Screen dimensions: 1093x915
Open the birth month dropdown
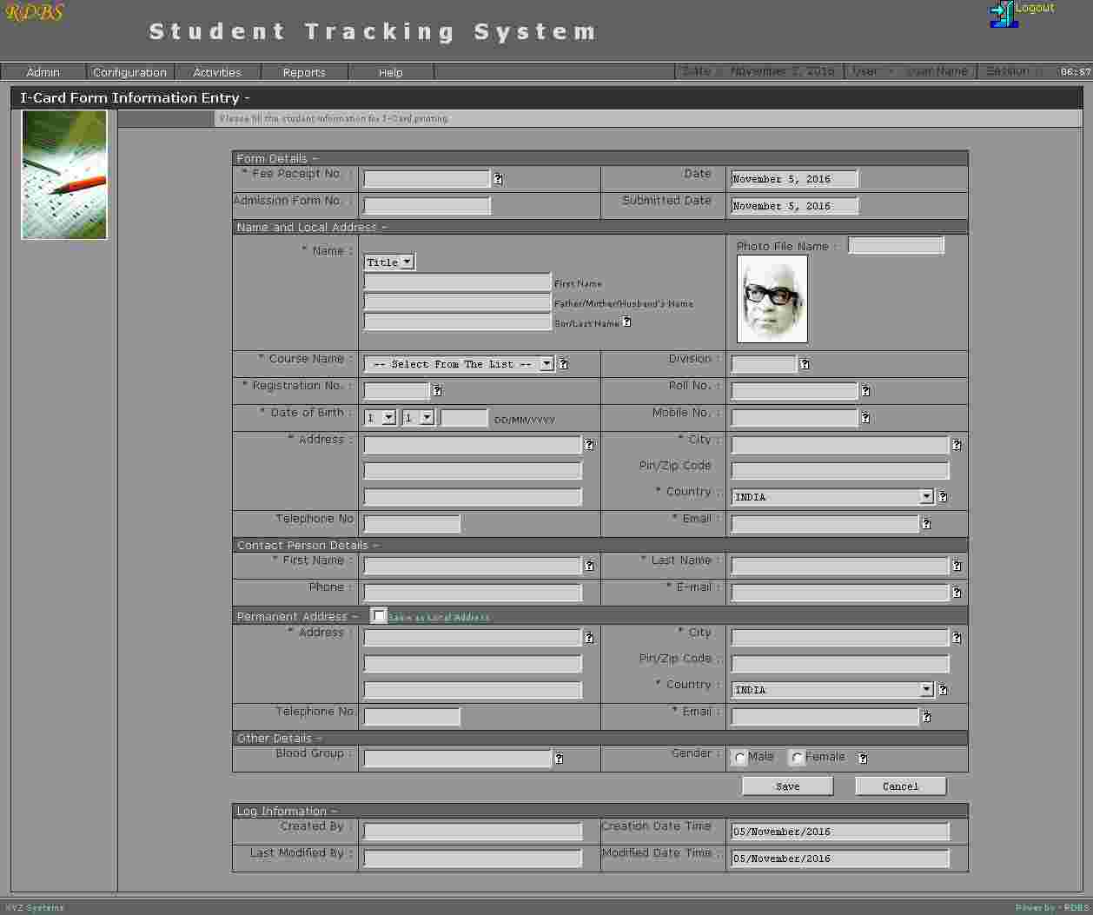[x=418, y=418]
